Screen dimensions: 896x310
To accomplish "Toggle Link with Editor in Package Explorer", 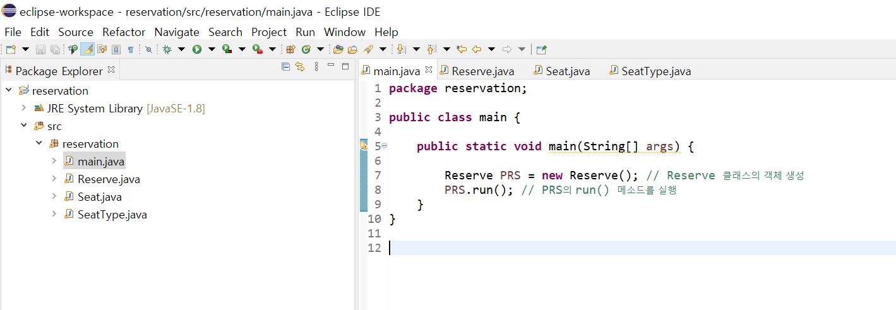I will pyautogui.click(x=300, y=66).
